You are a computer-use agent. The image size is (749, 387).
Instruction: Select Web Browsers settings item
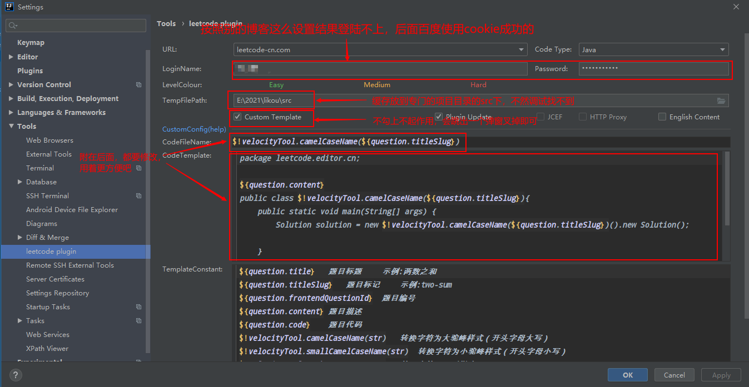click(49, 140)
